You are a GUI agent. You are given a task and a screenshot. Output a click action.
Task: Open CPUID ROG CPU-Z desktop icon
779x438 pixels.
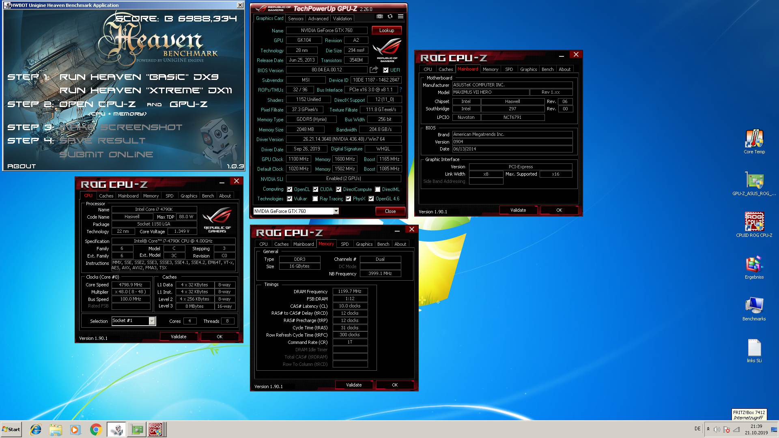pyautogui.click(x=754, y=225)
